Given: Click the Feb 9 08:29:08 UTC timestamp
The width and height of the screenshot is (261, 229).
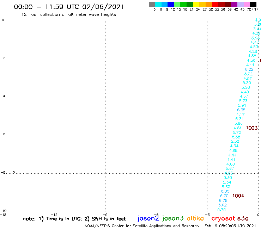Looking at the screenshot, I should (230, 226).
